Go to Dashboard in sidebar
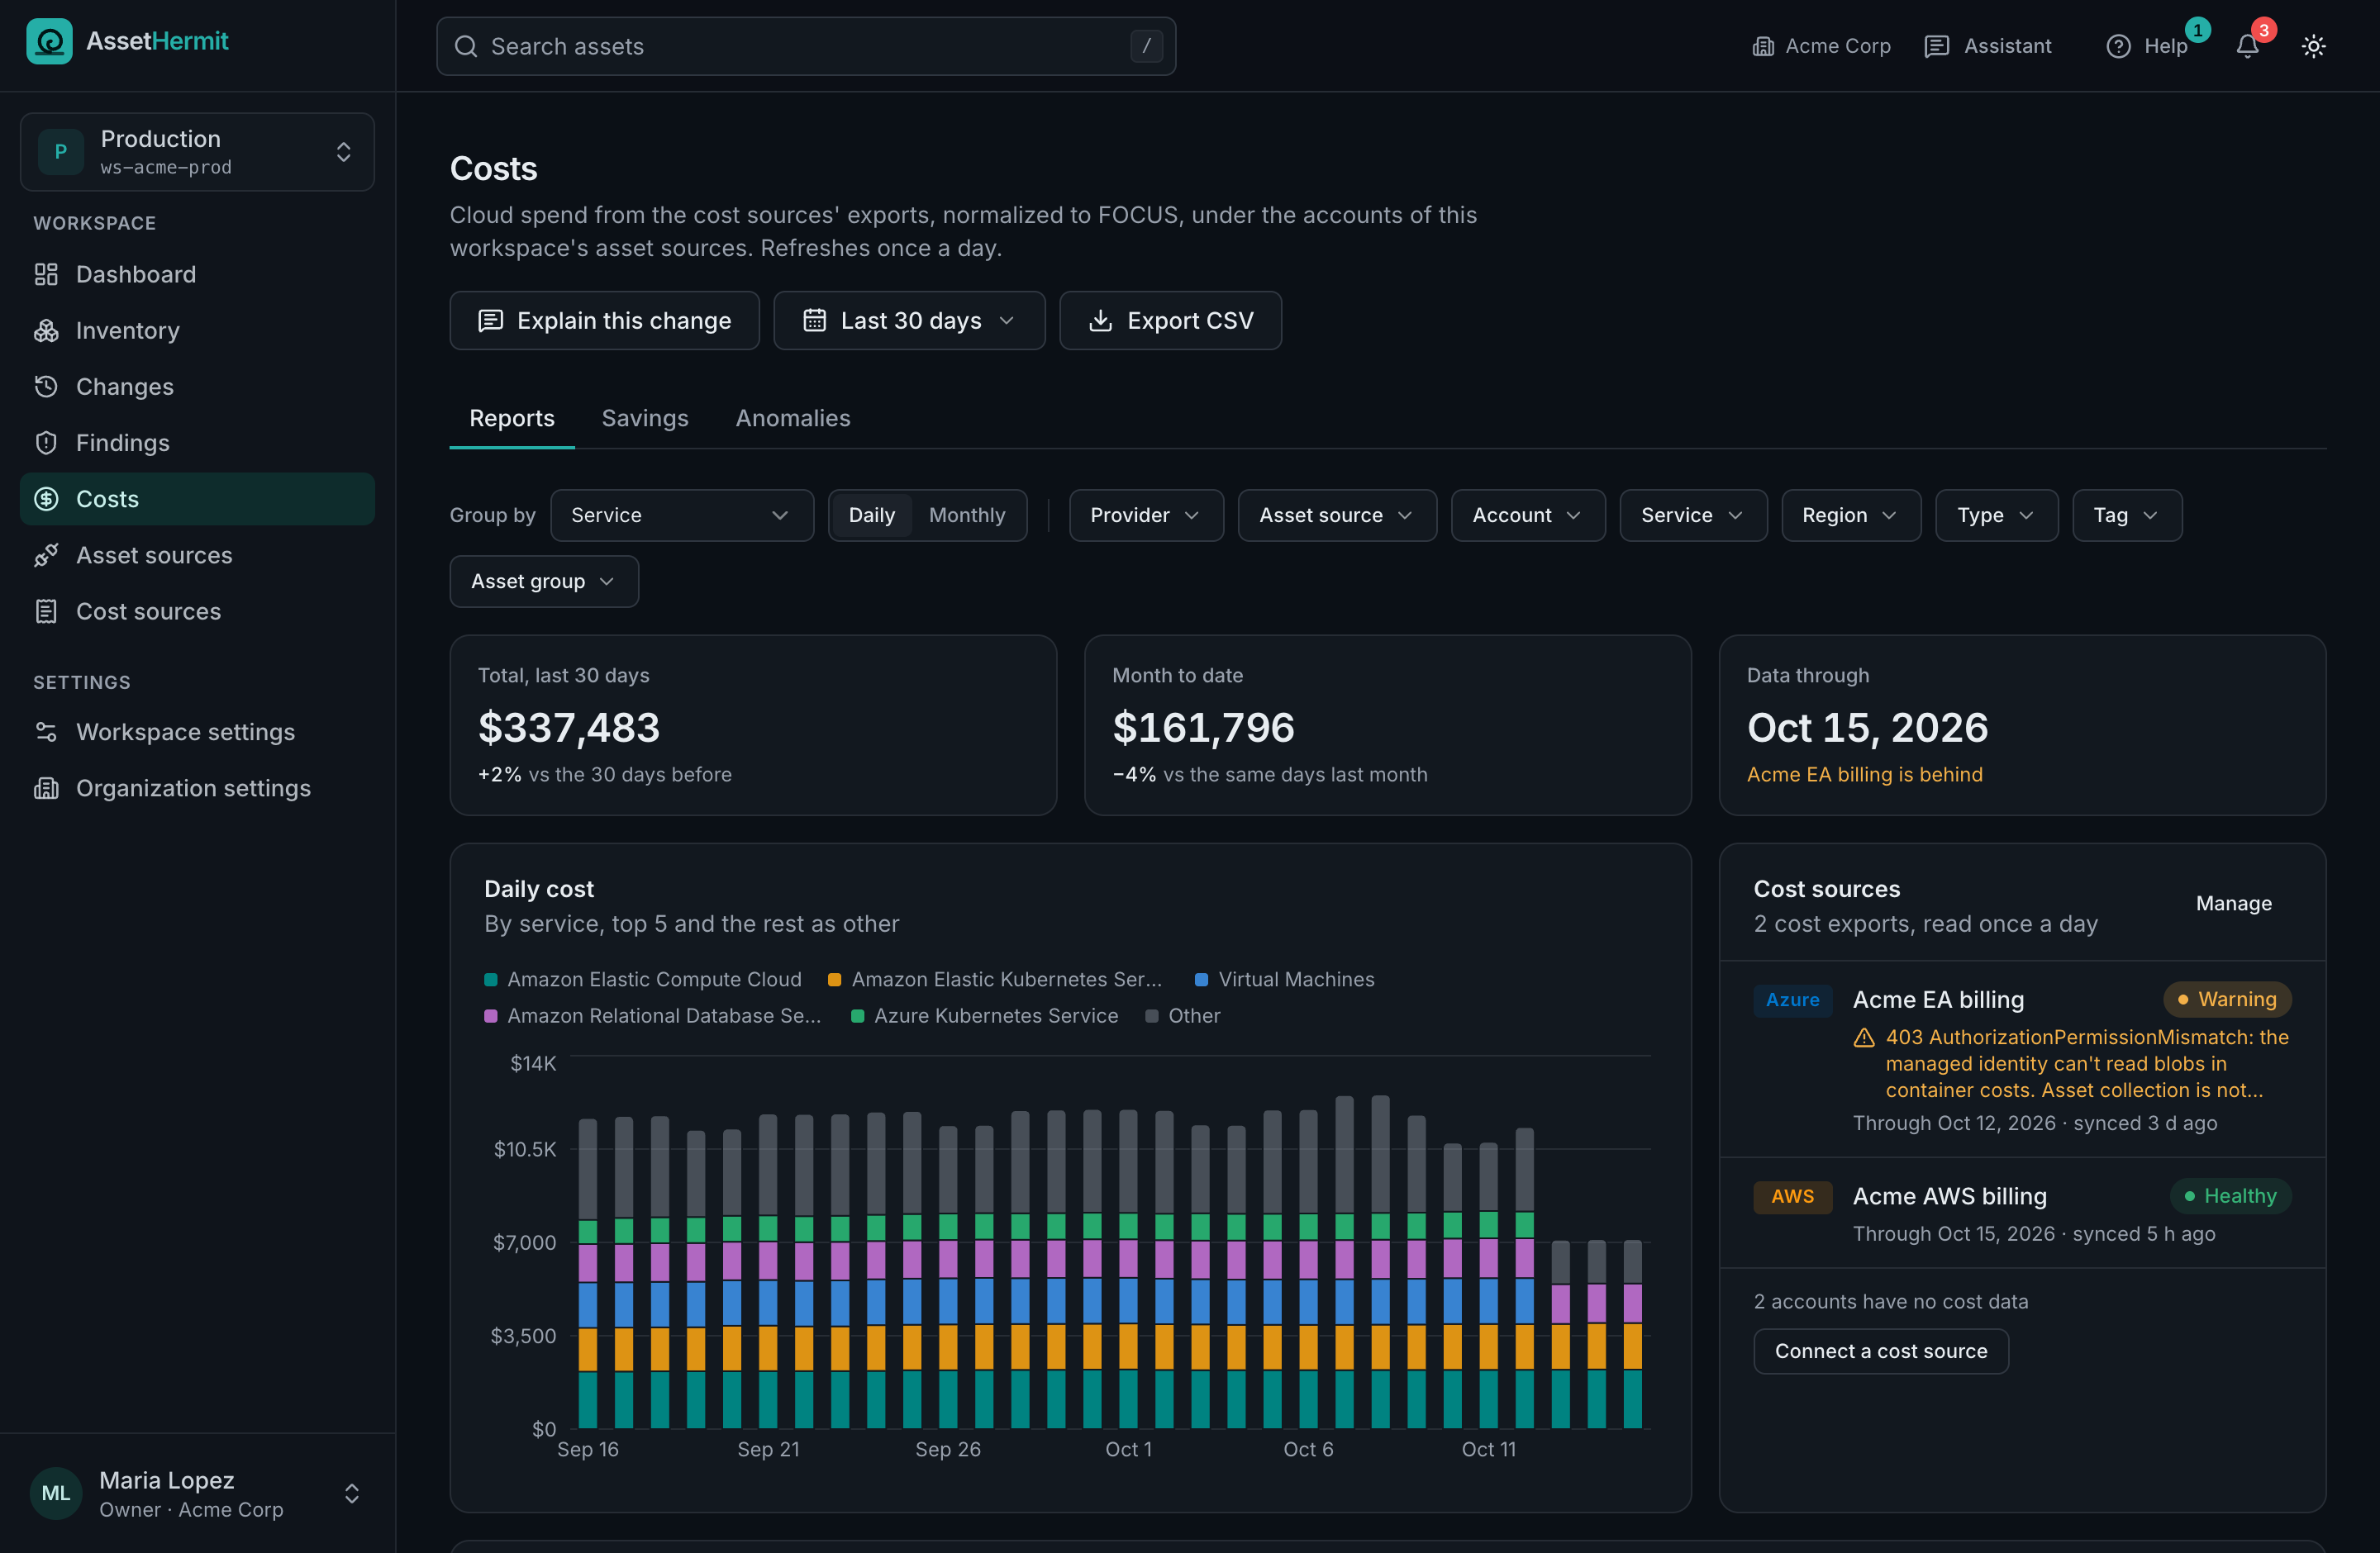This screenshot has width=2380, height=1553. tap(198, 273)
